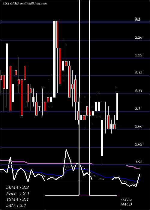Click the '5MA : 2.1' legend text
The image size is (150, 210).
[16, 205]
